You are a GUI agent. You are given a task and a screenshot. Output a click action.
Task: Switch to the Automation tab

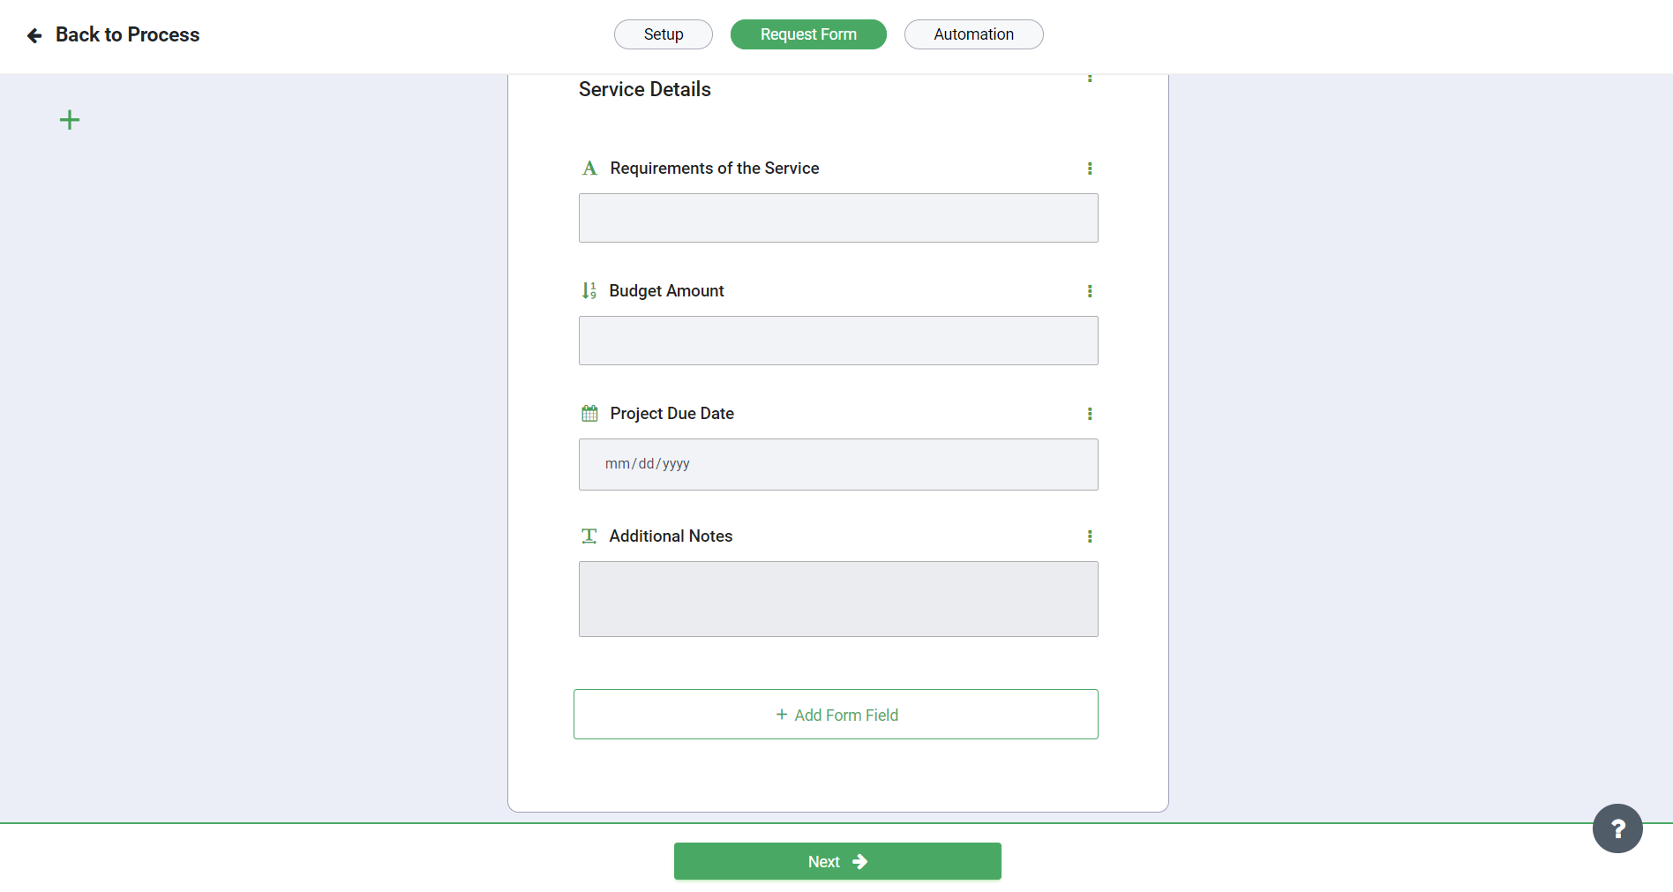point(974,34)
